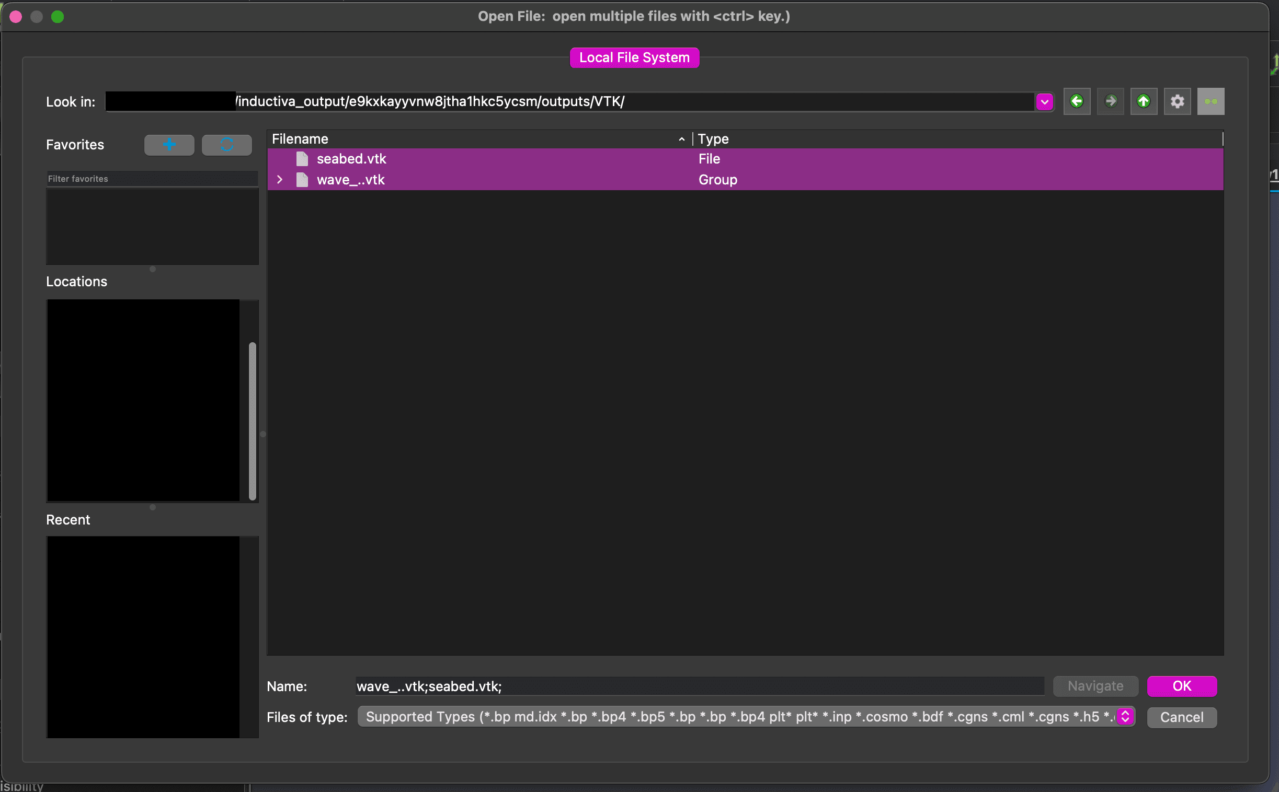Click the Files of type stepper arrows
1279x792 pixels.
pyautogui.click(x=1125, y=717)
